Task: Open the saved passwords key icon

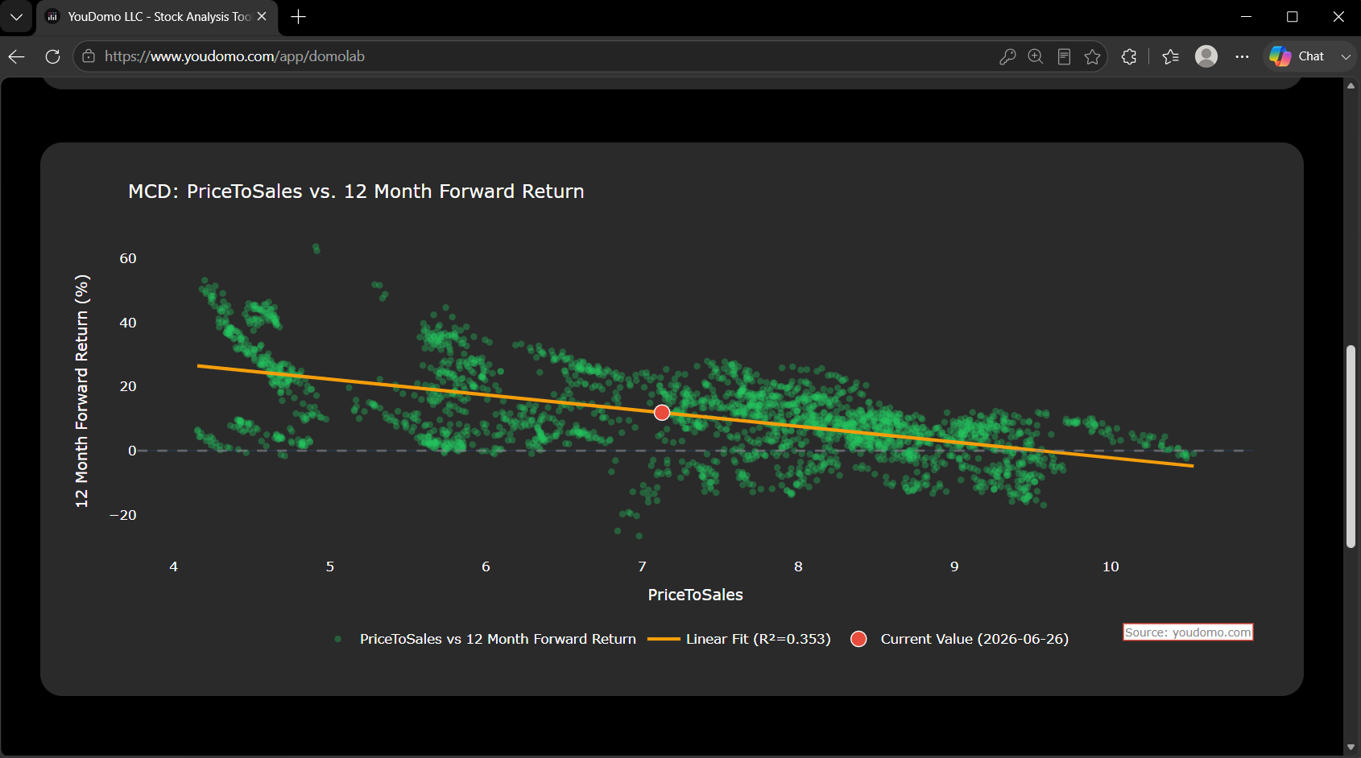Action: 1007,56
